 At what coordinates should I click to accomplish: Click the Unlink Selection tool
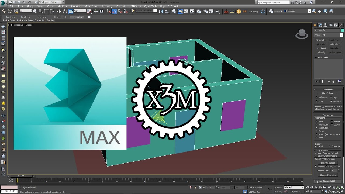pos(10,11)
